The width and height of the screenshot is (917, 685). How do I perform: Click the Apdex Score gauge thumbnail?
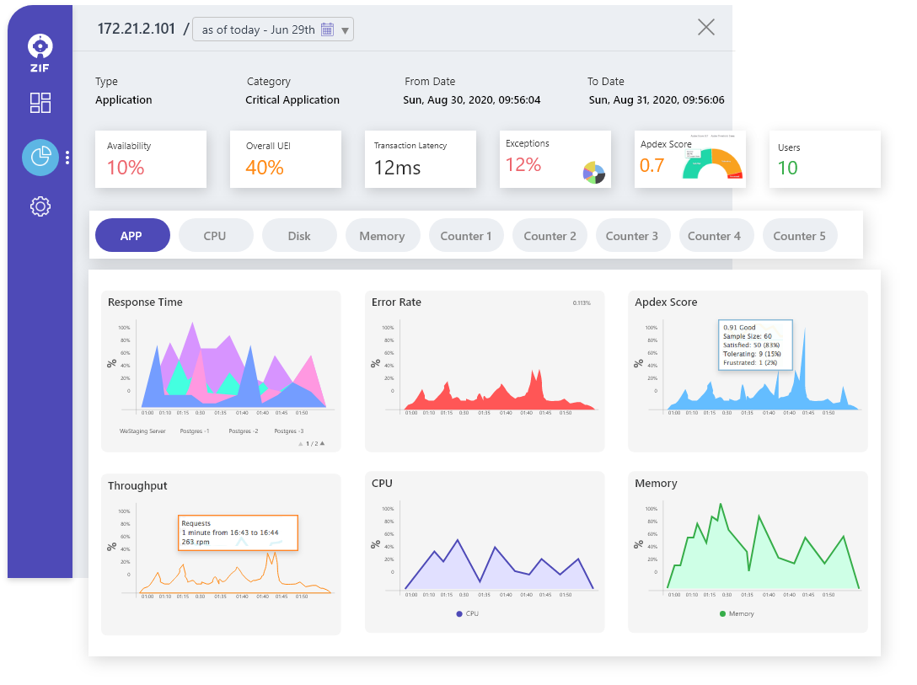(712, 160)
